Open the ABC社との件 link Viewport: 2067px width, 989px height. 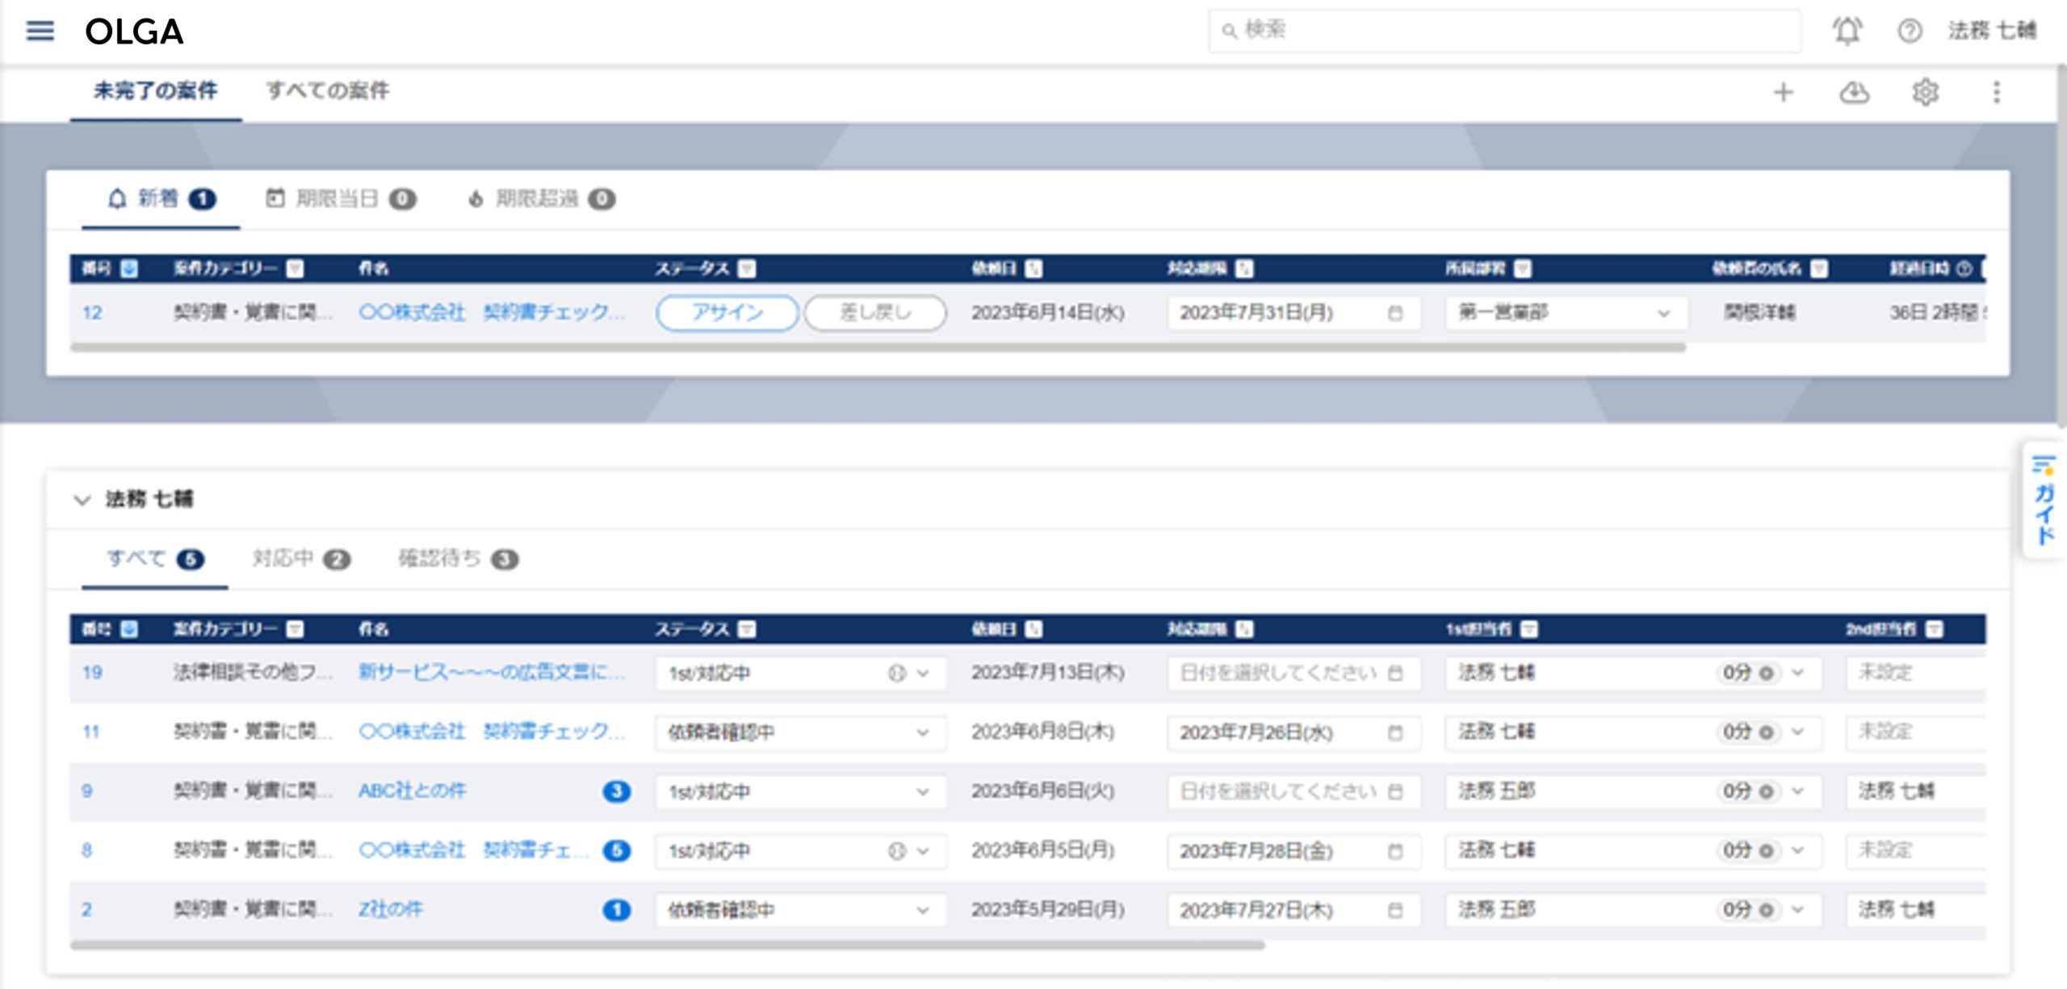[413, 791]
